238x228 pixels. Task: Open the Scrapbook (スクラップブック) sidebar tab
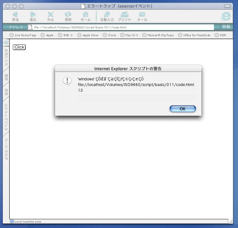tap(6, 117)
